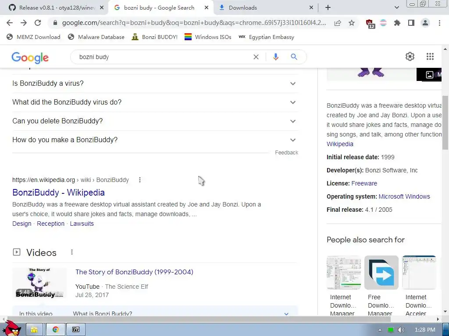This screenshot has width=449, height=336.
Task: Open the Design sitelink
Action: (22, 224)
